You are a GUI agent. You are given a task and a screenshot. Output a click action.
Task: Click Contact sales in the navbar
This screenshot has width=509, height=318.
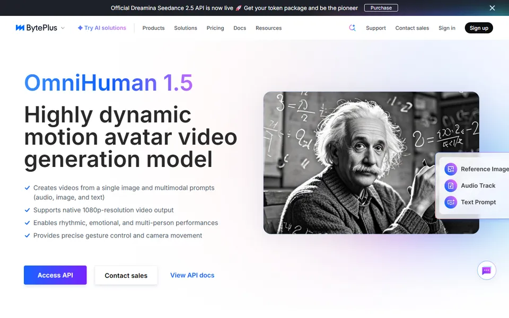tap(413, 28)
